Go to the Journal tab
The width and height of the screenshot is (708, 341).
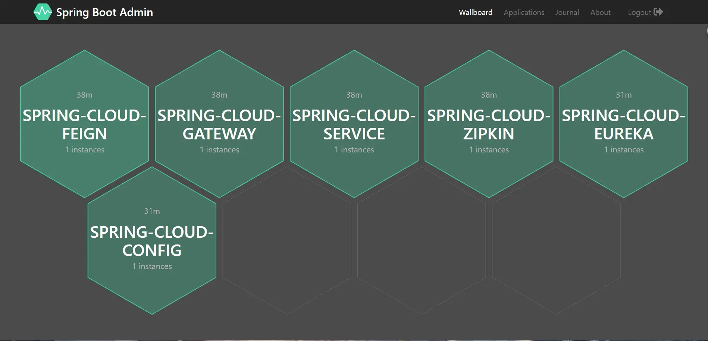[x=567, y=12]
